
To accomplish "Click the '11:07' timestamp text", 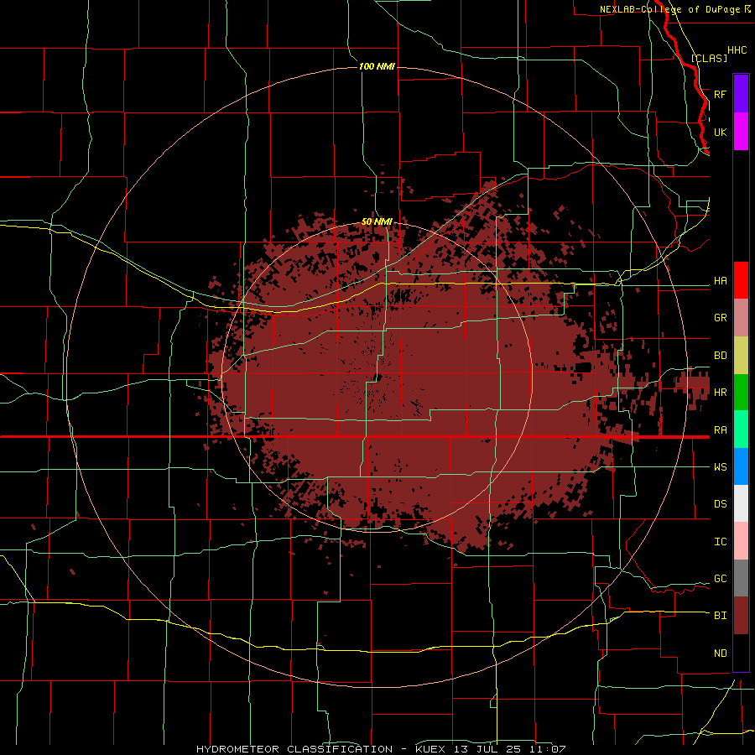I will tap(548, 749).
